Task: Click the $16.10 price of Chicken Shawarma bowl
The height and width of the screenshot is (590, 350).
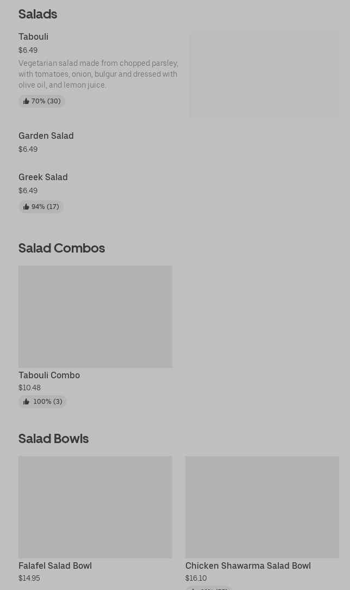Action: point(196,578)
